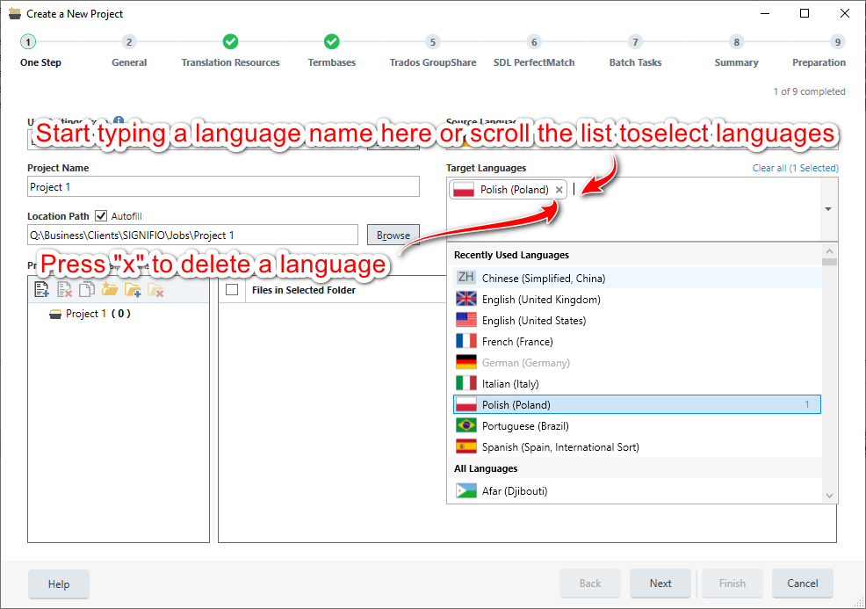
Task: Click the Create a New Project icon
Action: click(13, 13)
